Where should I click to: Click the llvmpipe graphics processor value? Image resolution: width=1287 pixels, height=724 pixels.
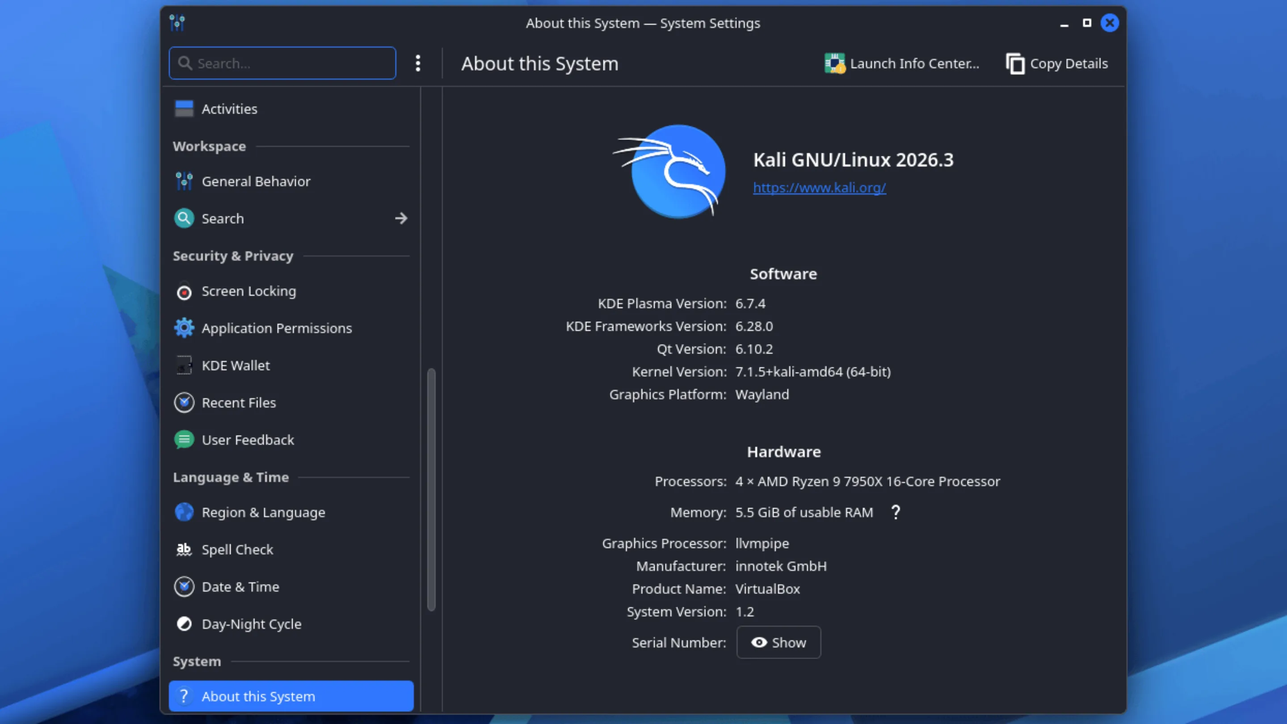[762, 543]
